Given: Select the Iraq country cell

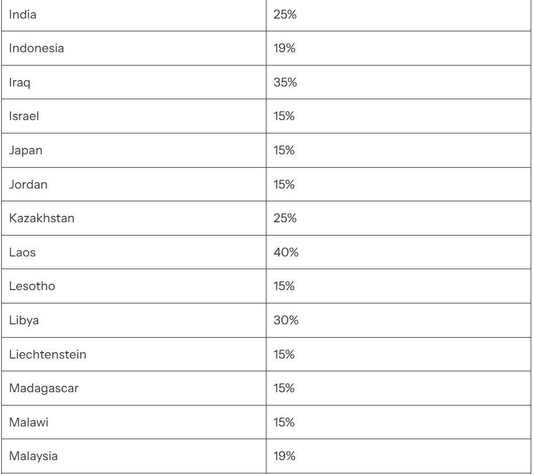Looking at the screenshot, I should pos(134,82).
